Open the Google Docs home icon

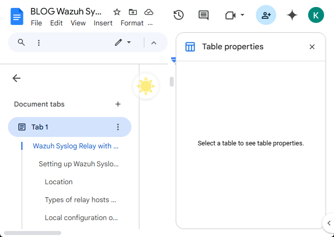tap(17, 16)
